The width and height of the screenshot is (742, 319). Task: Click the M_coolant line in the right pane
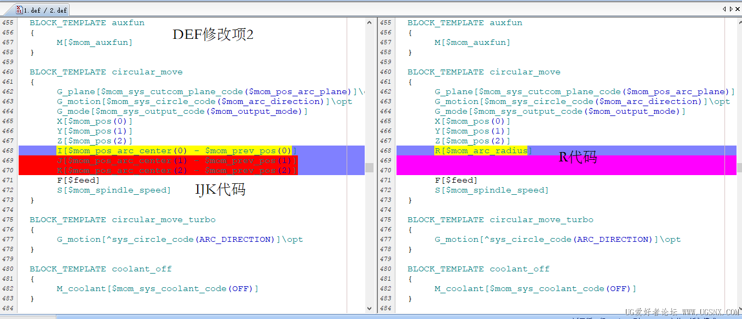coord(536,288)
